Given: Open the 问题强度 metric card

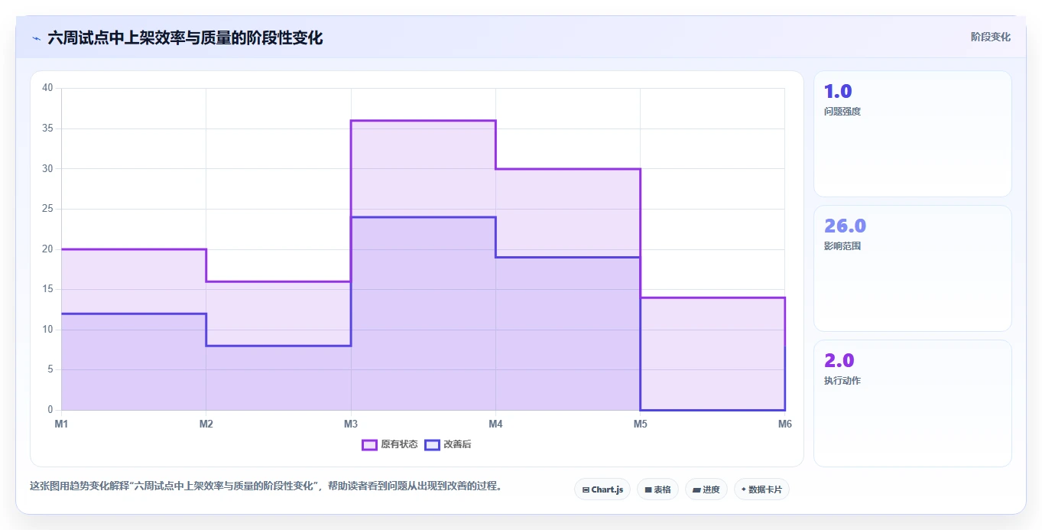Looking at the screenshot, I should pos(913,134).
